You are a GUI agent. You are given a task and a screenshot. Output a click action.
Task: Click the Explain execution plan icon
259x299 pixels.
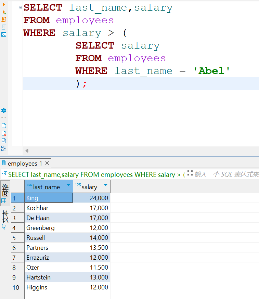pyautogui.click(x=4, y=27)
